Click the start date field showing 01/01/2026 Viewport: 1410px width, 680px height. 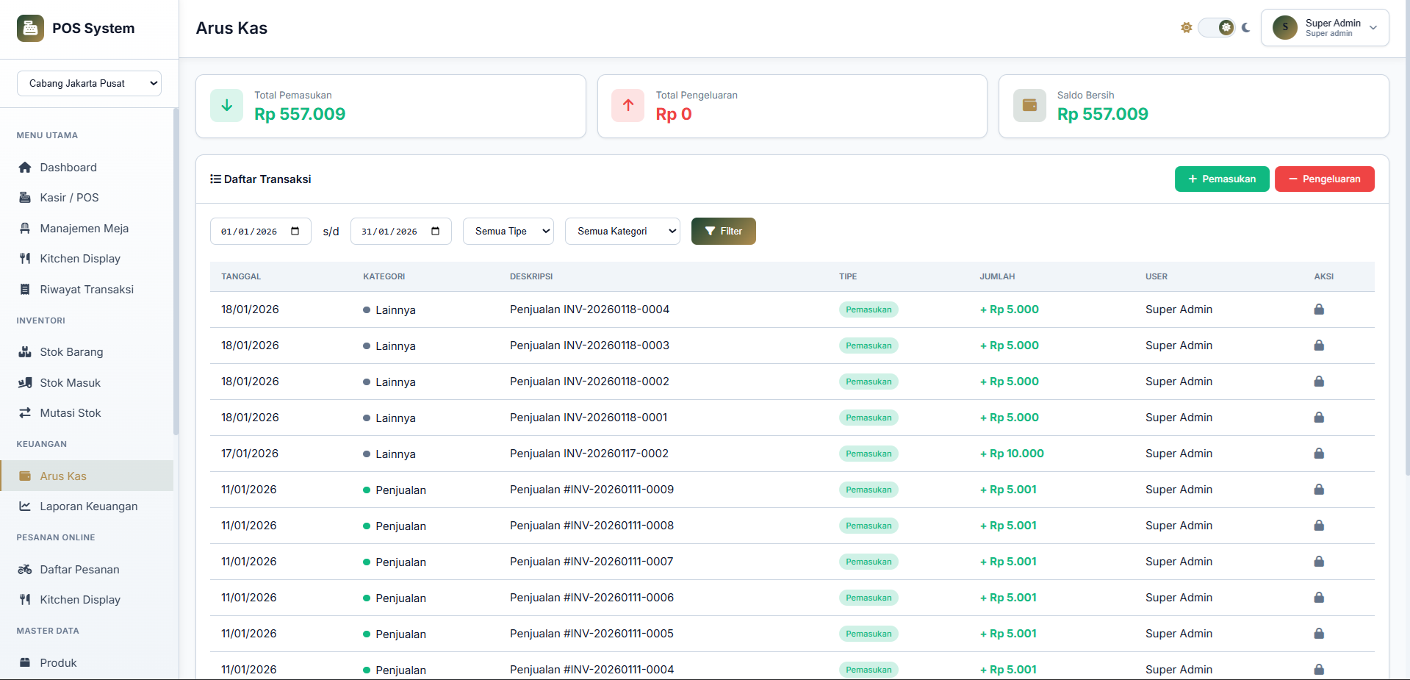[x=253, y=231]
